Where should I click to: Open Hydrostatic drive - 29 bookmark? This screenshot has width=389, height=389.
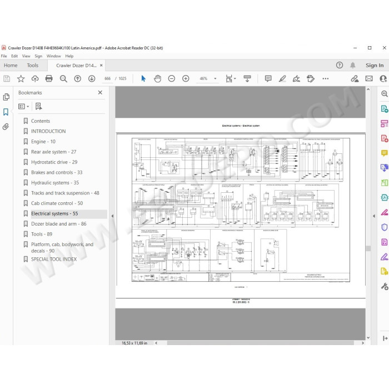click(x=54, y=162)
